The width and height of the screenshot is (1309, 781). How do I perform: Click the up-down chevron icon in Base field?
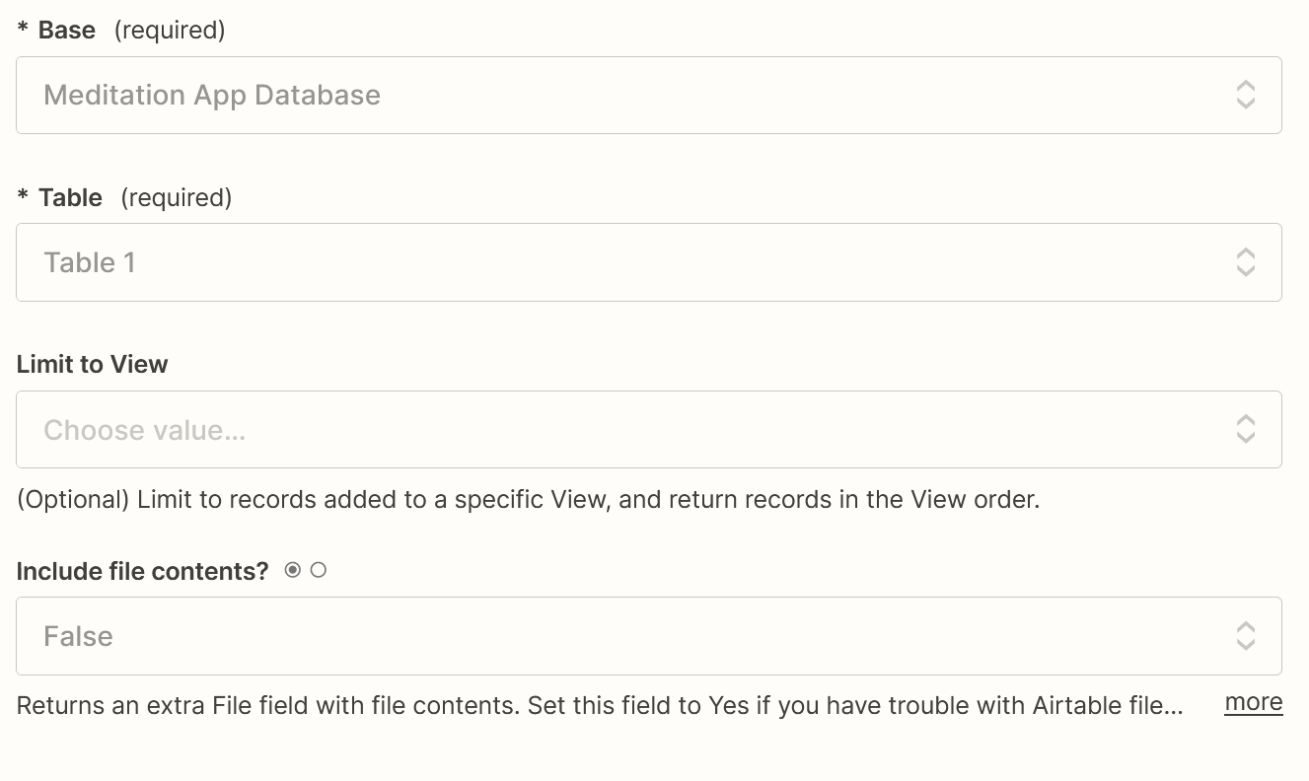pos(1245,95)
